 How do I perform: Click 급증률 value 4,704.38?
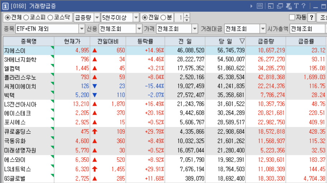[314, 178]
